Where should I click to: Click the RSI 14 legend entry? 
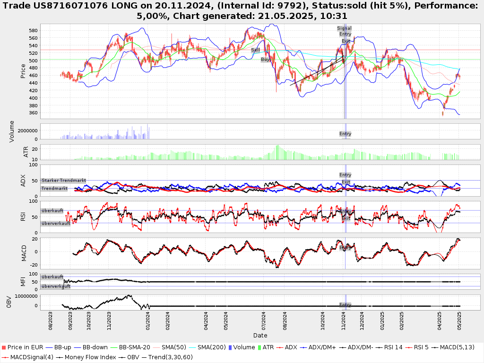click(393, 347)
